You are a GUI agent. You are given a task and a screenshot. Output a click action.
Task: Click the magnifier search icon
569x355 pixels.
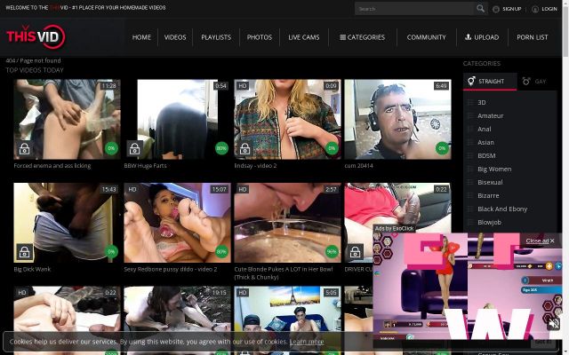coord(481,9)
